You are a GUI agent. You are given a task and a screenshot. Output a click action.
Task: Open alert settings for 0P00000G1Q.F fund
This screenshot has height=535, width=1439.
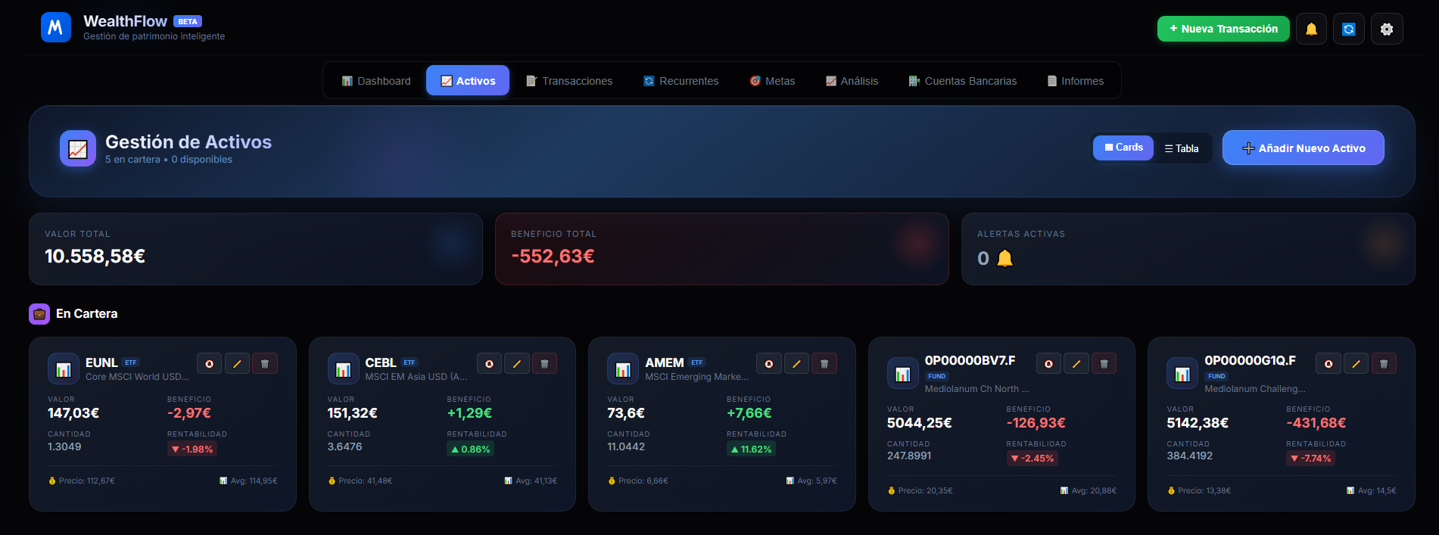(1328, 364)
